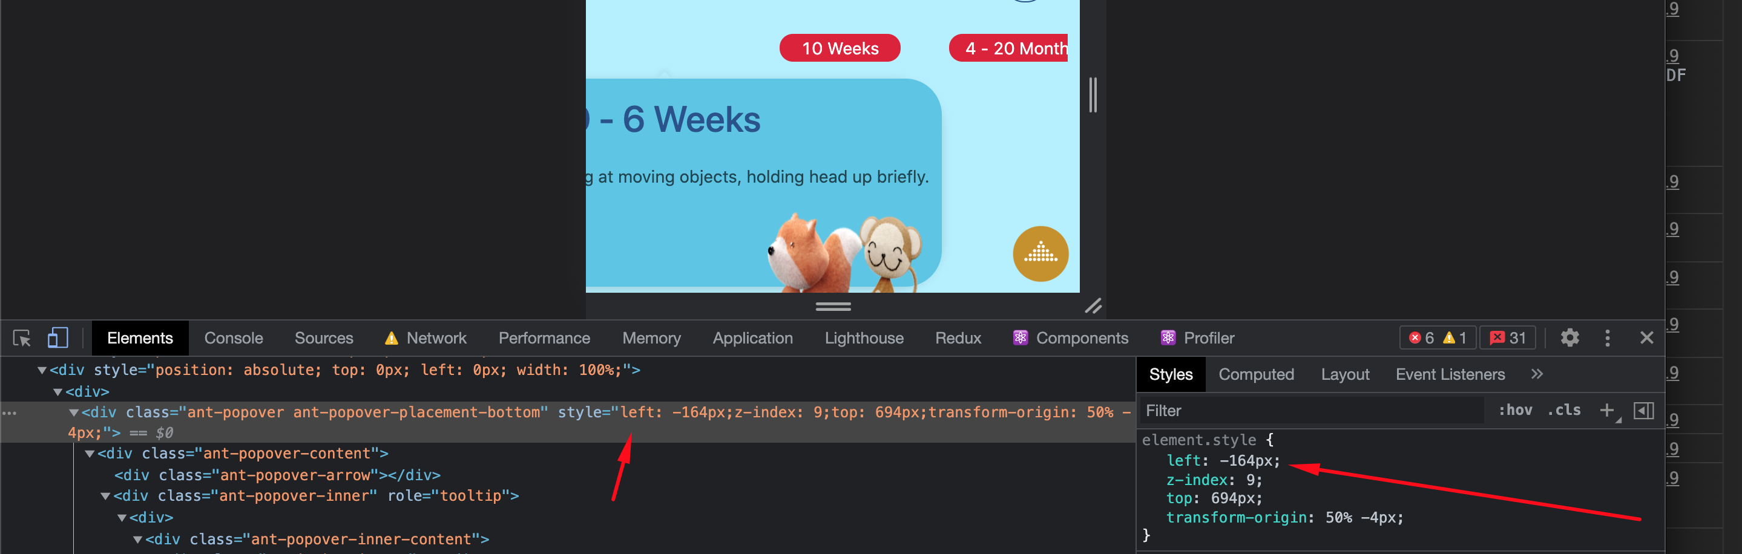Viewport: 1742px width, 554px height.
Task: Open the selected node's ellipsis options
Action: tap(10, 413)
